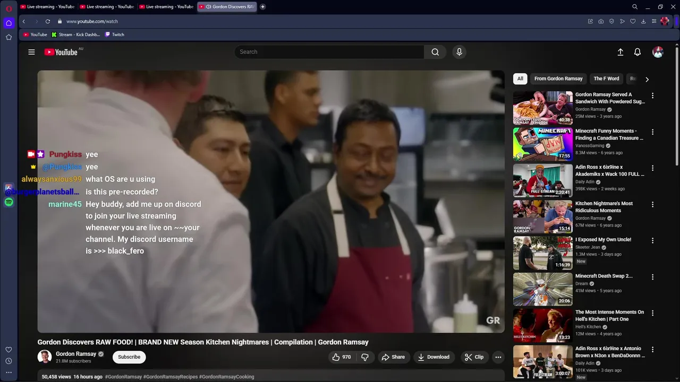Open Opera Easy Setup sliders icon
Viewport: 680px width, 382px height.
coord(654,21)
